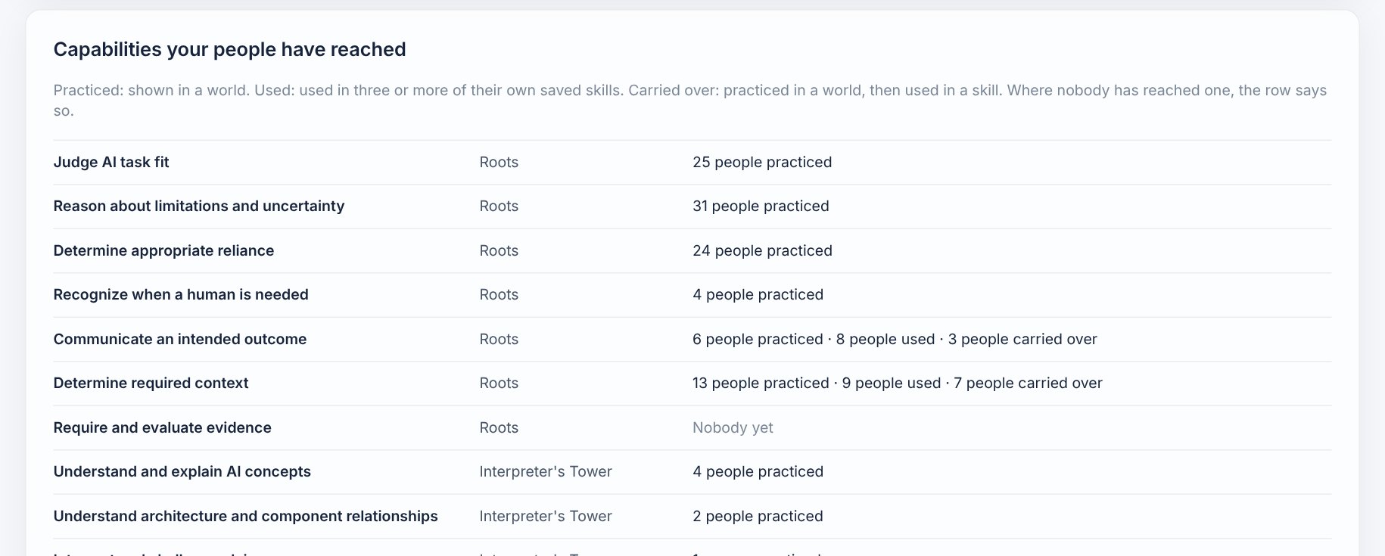
Task: Click the description paragraph starting with "Practiced: shown in a world"
Action: 690,100
